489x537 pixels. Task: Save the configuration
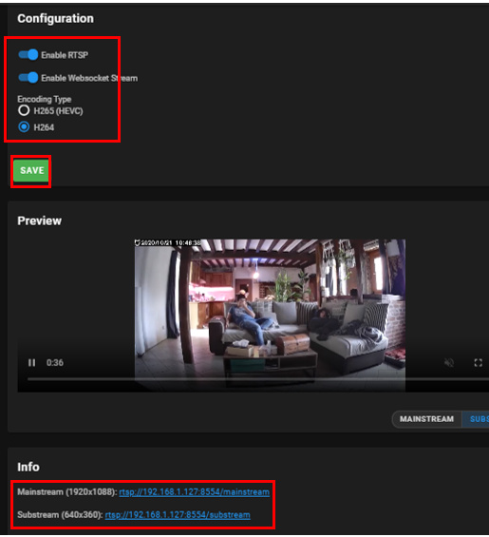coord(31,170)
